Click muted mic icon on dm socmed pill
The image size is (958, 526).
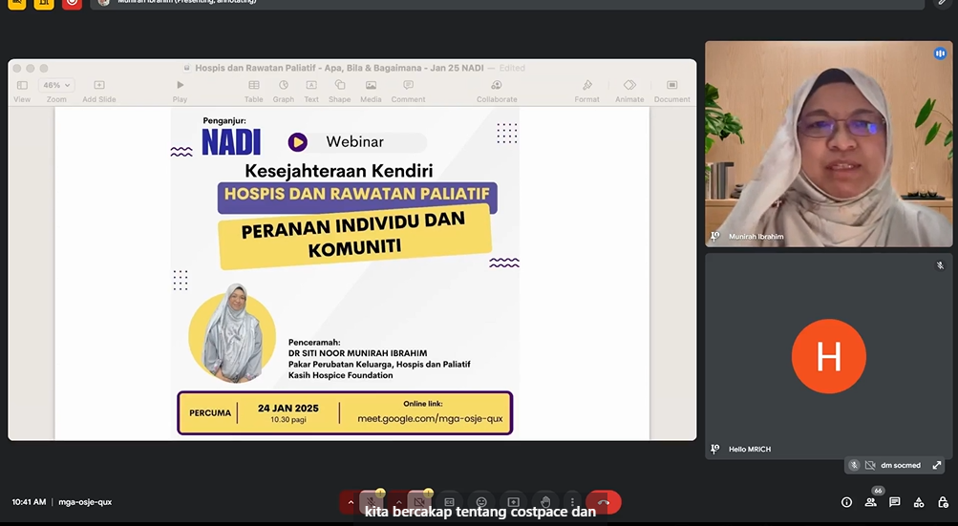pyautogui.click(x=854, y=466)
